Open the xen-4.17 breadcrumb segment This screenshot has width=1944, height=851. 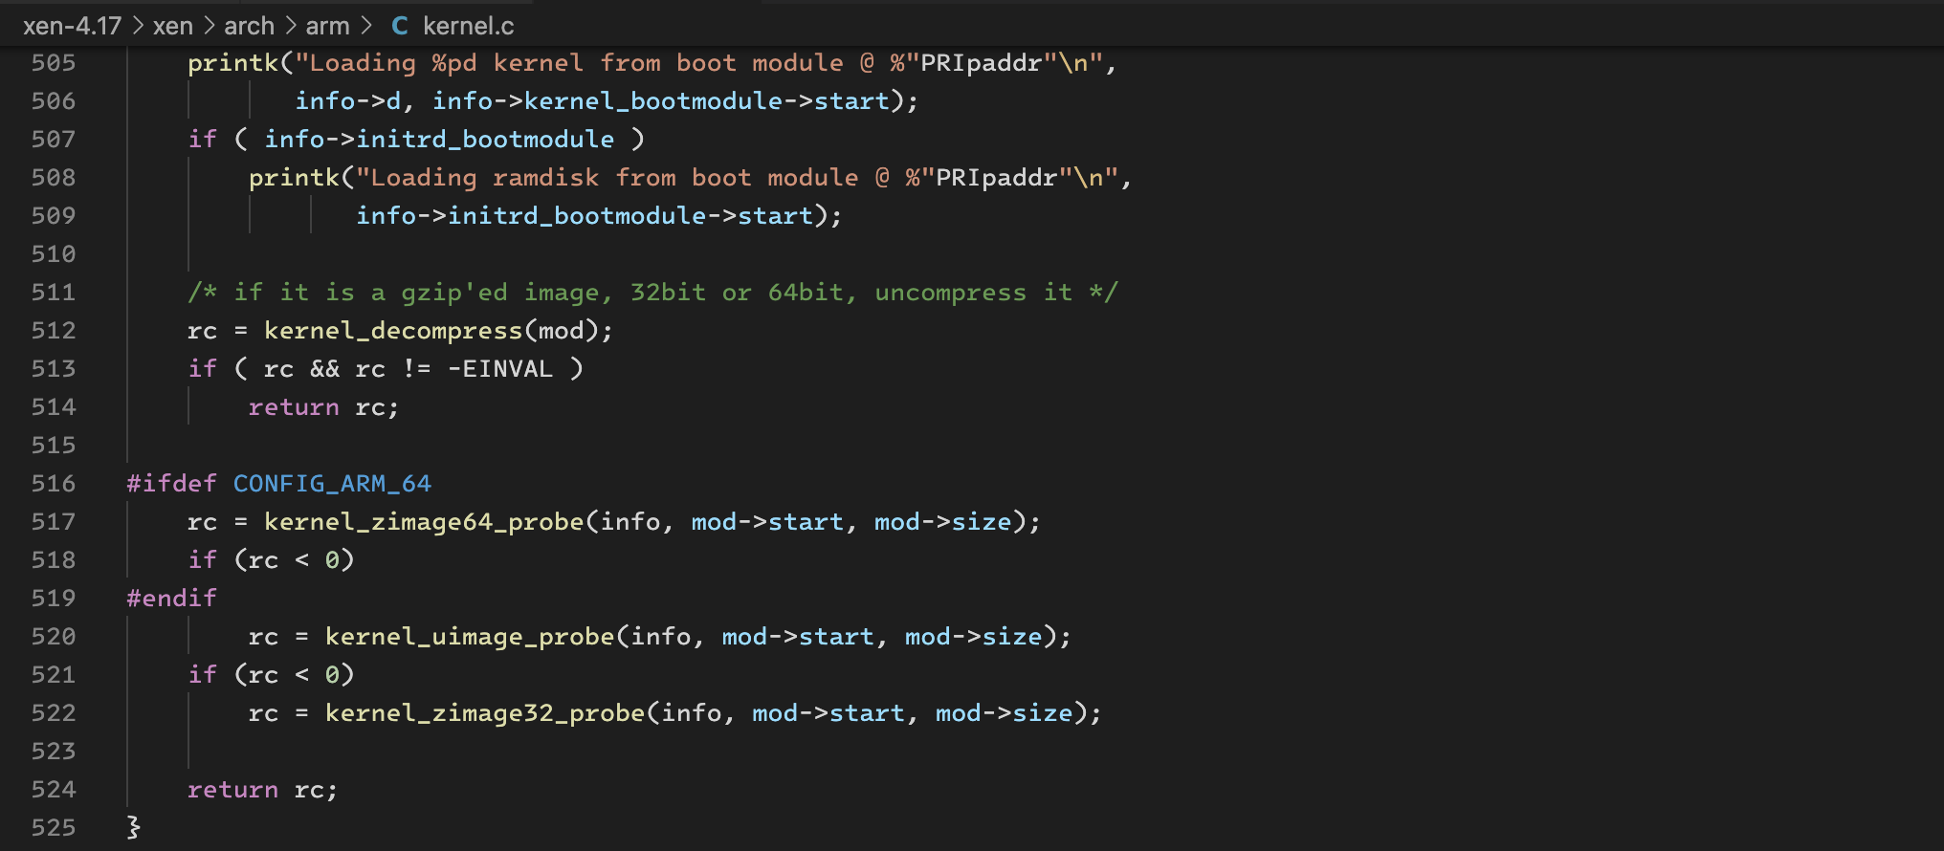[72, 26]
